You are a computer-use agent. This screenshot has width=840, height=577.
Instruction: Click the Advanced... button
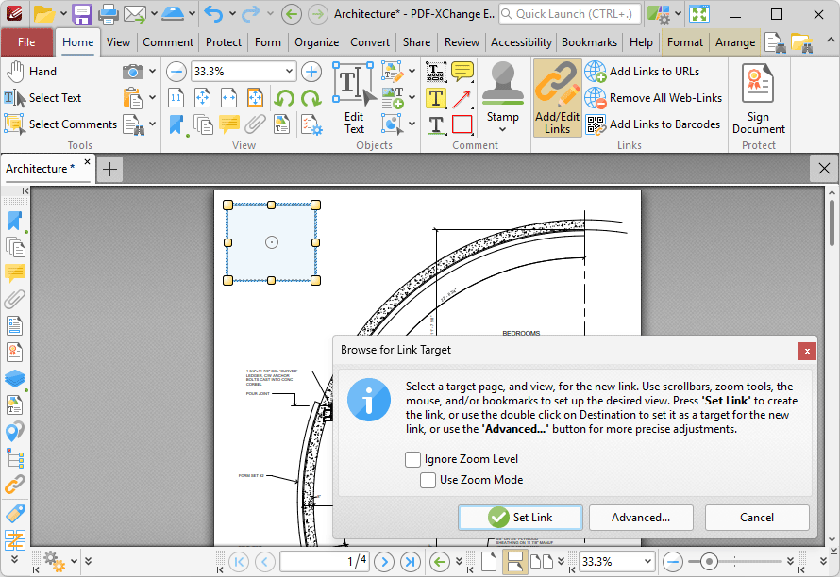coord(641,517)
